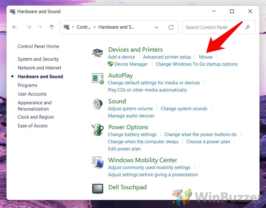
Task: Click the Search Control Panel field
Action: click(219, 27)
